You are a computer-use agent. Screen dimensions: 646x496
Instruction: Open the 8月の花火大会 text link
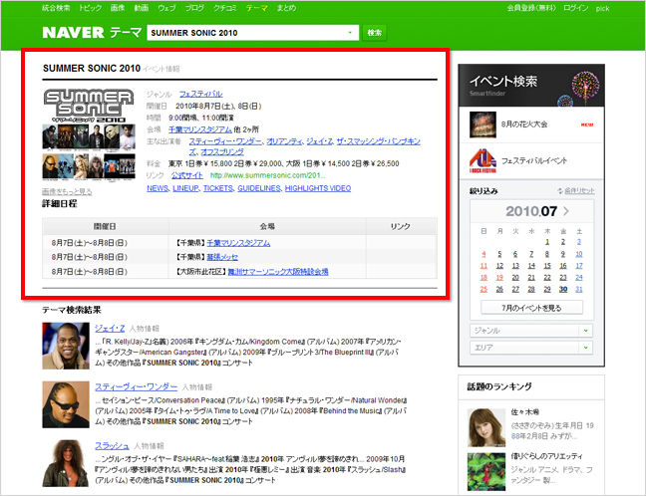coord(524,124)
